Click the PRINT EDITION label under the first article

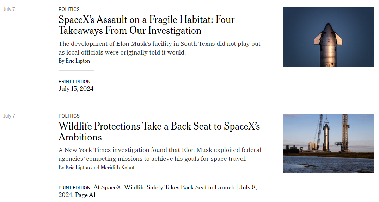coord(74,81)
